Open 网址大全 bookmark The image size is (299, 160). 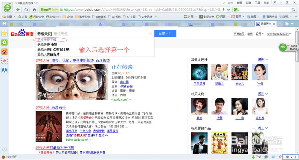click(x=36, y=17)
